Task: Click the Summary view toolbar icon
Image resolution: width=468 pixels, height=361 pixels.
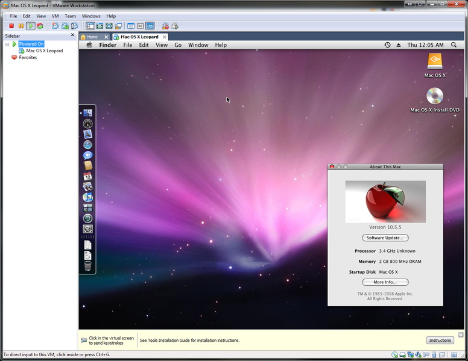Action: (x=131, y=26)
